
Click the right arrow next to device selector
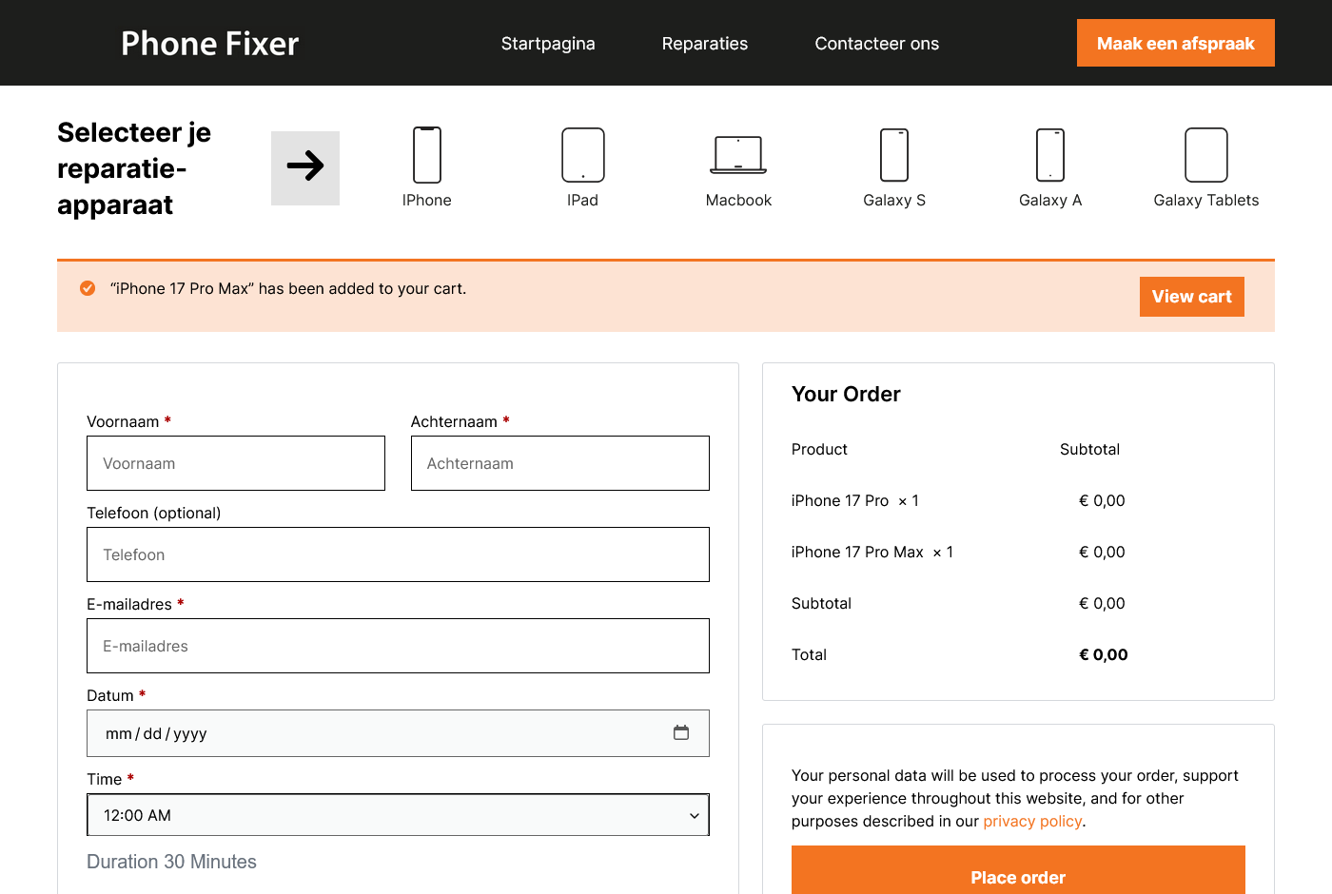point(305,167)
